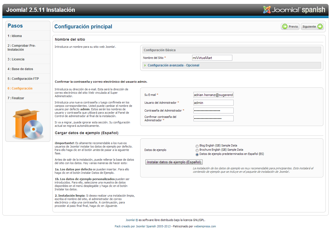
Task: Select Brochure English (GB) Sample Data radio
Action: coord(197,150)
